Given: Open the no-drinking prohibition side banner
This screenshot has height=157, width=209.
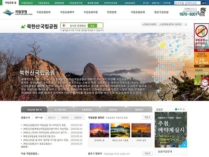Looking at the screenshot, I should point(201,38).
